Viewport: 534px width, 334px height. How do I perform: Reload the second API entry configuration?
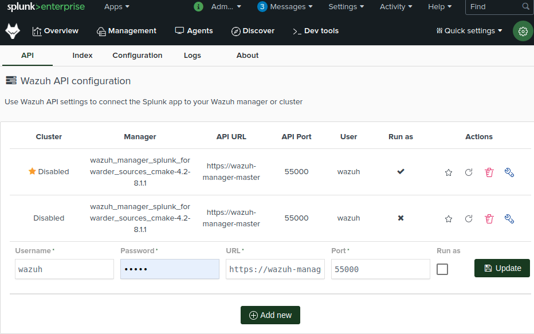point(469,218)
